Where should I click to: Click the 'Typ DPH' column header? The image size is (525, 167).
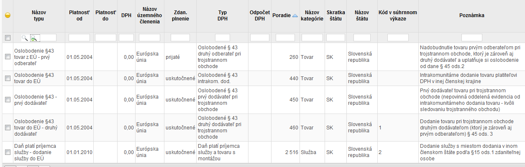(222, 15)
